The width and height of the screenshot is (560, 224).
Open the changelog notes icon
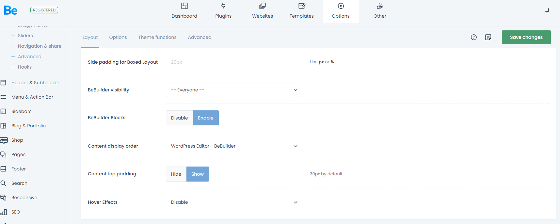click(488, 37)
